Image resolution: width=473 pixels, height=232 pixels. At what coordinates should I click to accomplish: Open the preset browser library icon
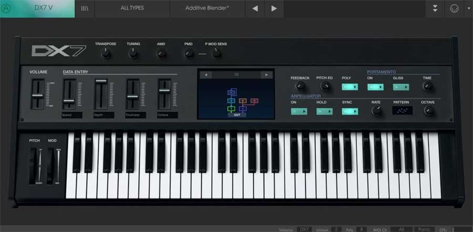pyautogui.click(x=85, y=8)
